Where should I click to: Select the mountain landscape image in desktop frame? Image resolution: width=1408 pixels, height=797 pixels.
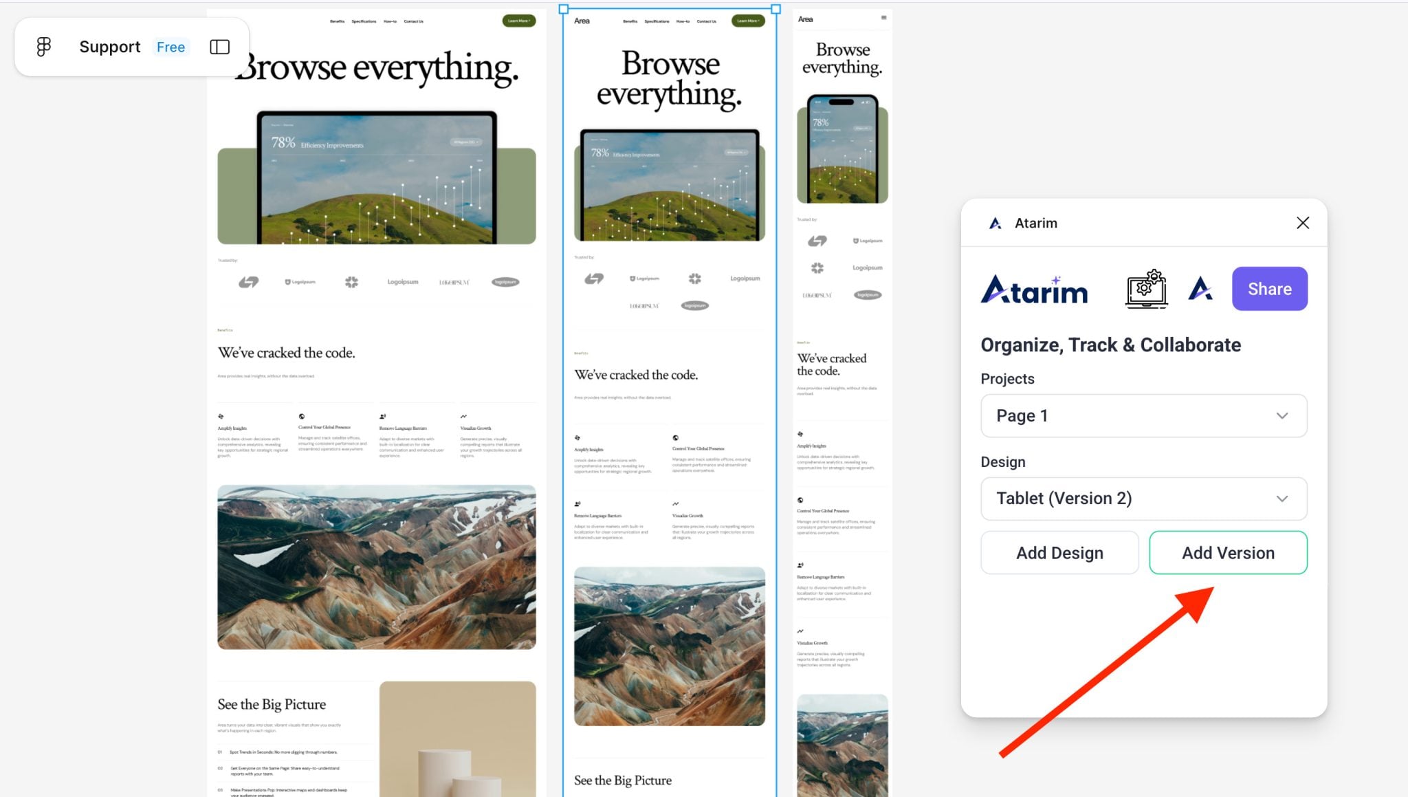click(x=377, y=567)
